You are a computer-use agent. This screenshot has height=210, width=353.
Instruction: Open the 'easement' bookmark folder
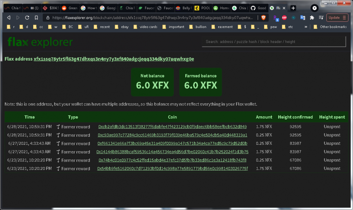[x=222, y=27]
